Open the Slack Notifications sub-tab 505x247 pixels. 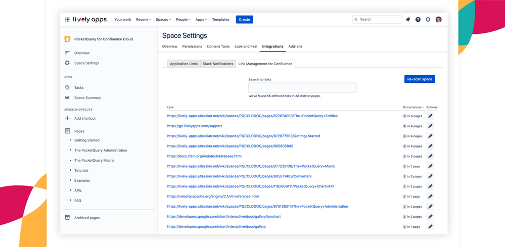218,64
